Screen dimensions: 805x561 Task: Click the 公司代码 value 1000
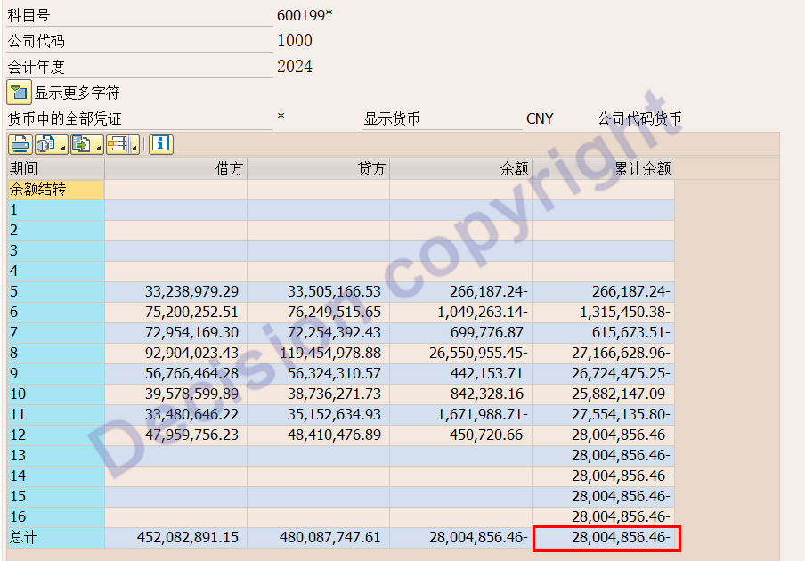(295, 40)
